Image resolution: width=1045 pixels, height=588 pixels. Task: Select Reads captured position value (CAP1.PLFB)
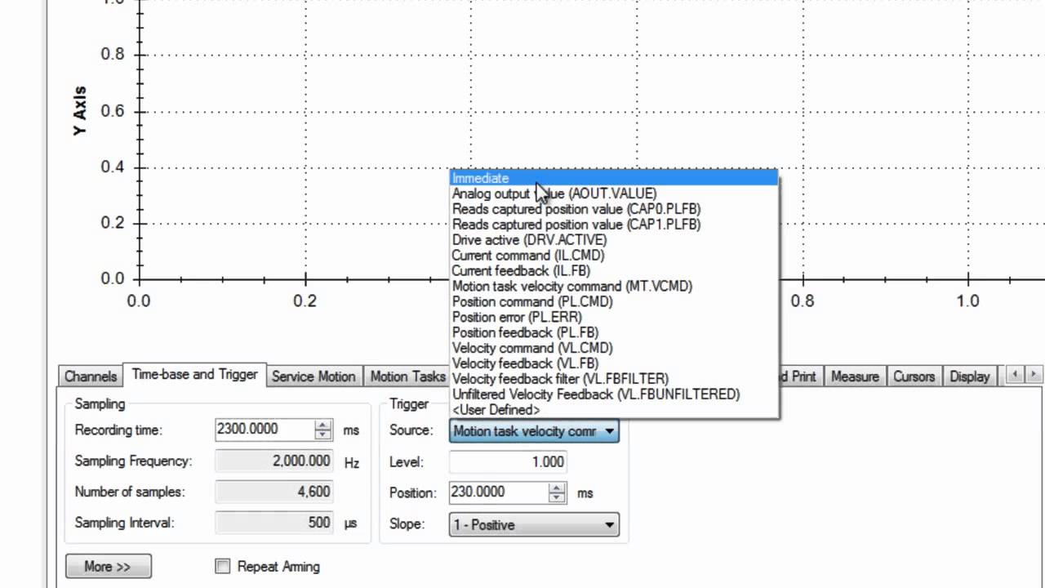[x=614, y=225]
